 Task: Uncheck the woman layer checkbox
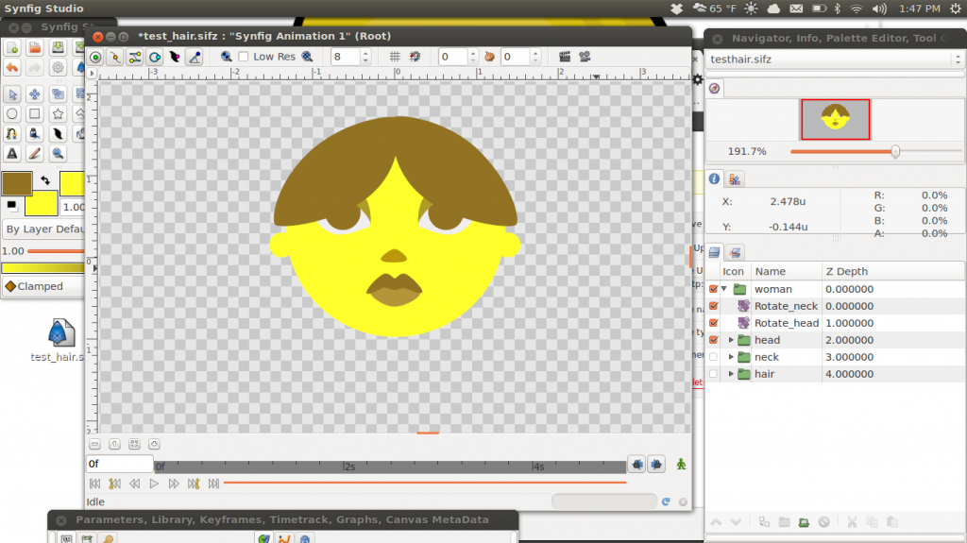(x=714, y=289)
